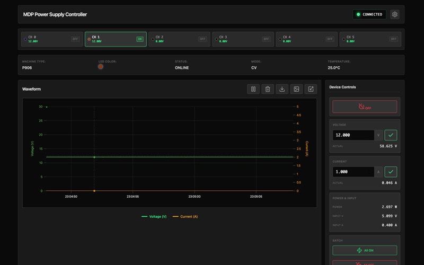Toggle the CH 3 OFF switch
Screen dimensions: 424x265
(x=266, y=39)
